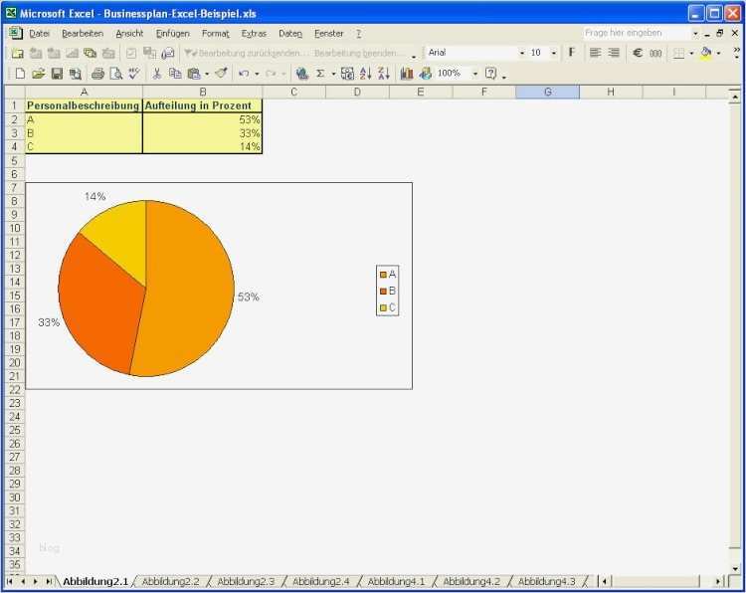This screenshot has width=746, height=593.
Task: Create a new blank workbook
Action: pos(20,74)
